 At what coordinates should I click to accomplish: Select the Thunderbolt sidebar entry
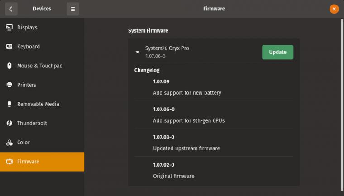[x=42, y=123]
